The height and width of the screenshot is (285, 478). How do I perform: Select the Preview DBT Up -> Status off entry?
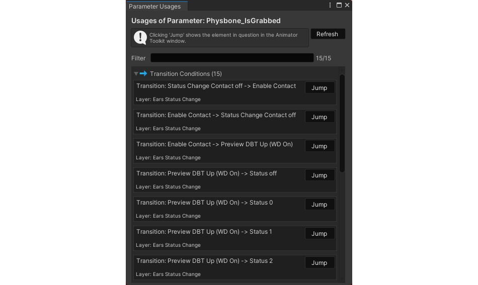(x=235, y=179)
